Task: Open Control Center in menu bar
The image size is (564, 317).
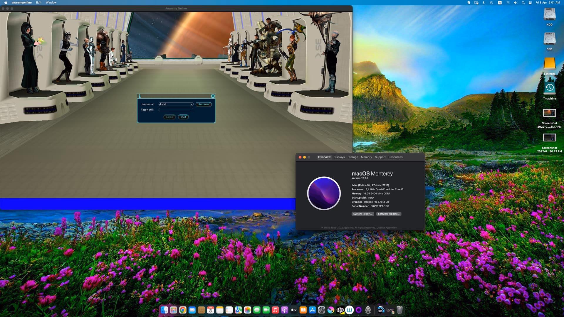Action: coord(530,3)
